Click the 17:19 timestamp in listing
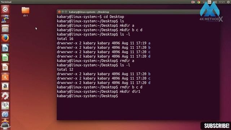 141,43
